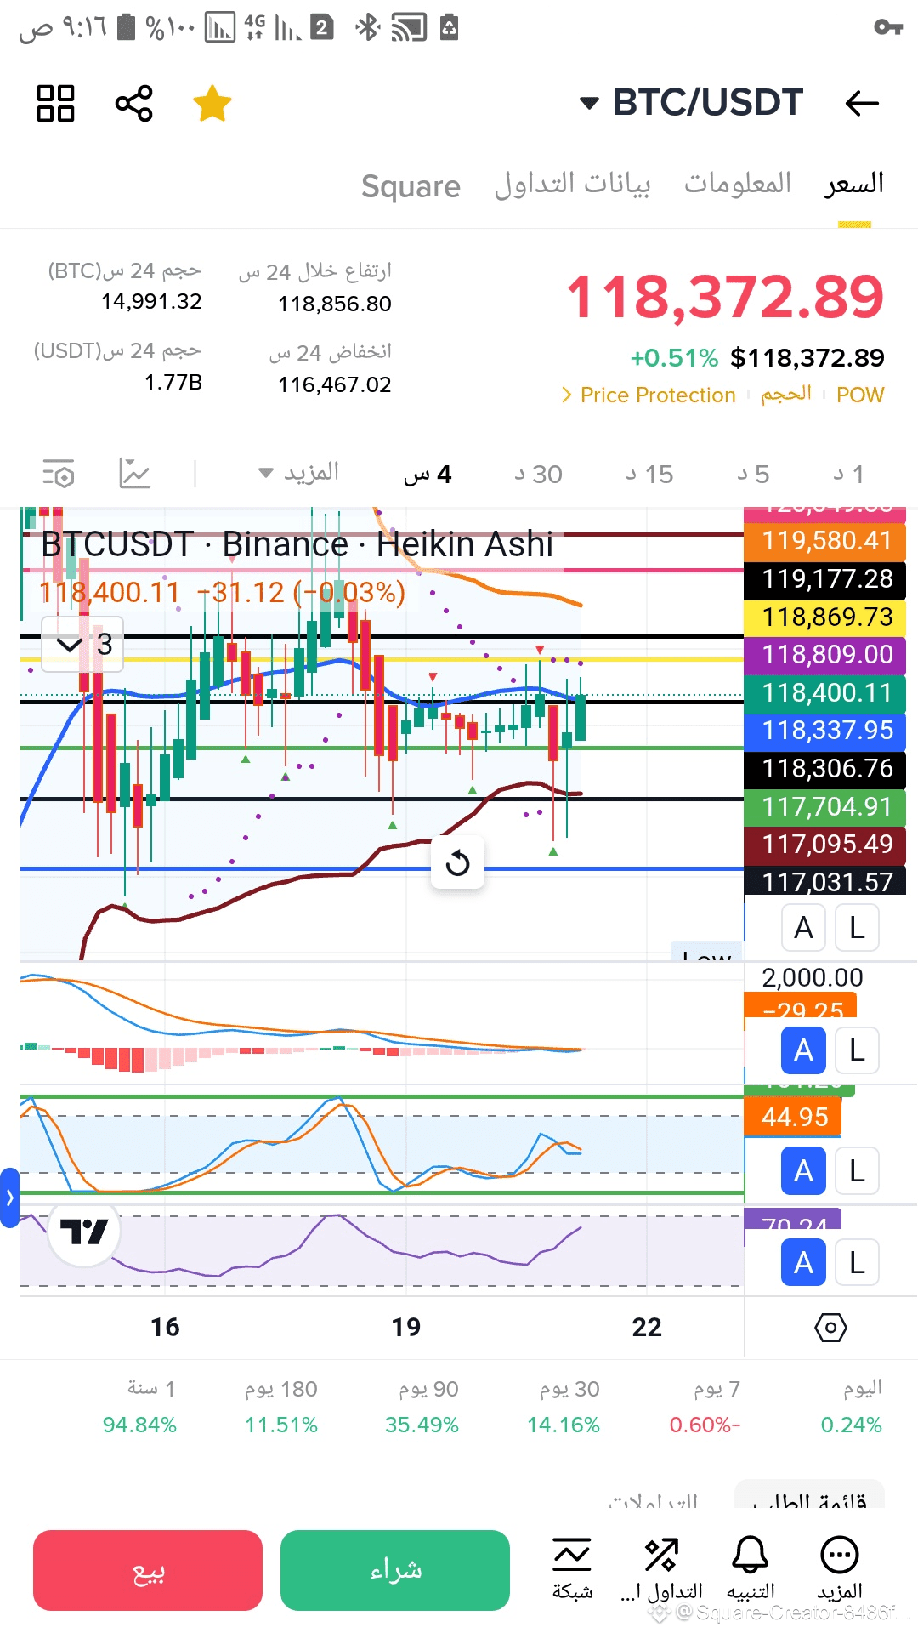The width and height of the screenshot is (918, 1633).
Task: Toggle the favorite star for BTC/USDT
Action: [x=212, y=104]
